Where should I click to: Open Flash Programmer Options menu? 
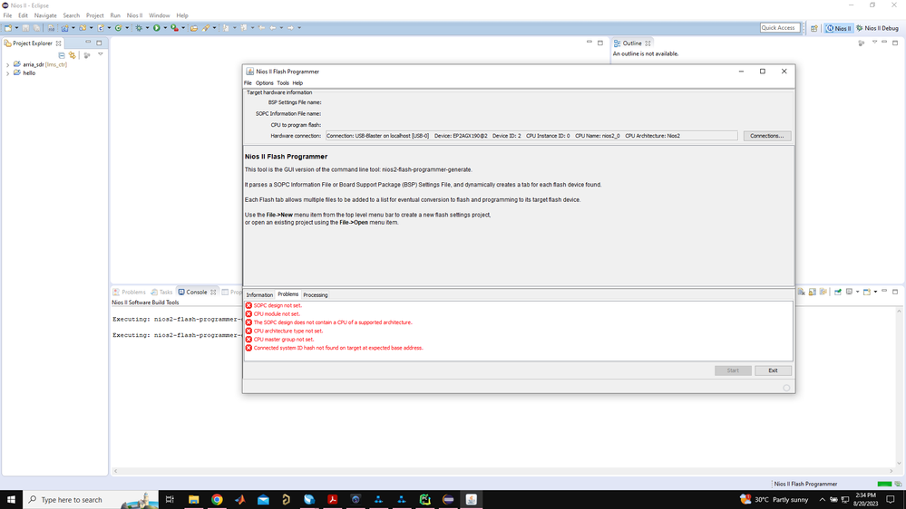coord(264,83)
